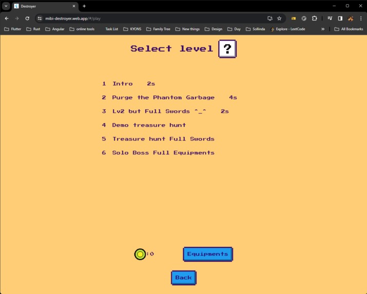Select level 1 Intro
Viewport: 367px width, 294px height.
pyautogui.click(x=128, y=84)
